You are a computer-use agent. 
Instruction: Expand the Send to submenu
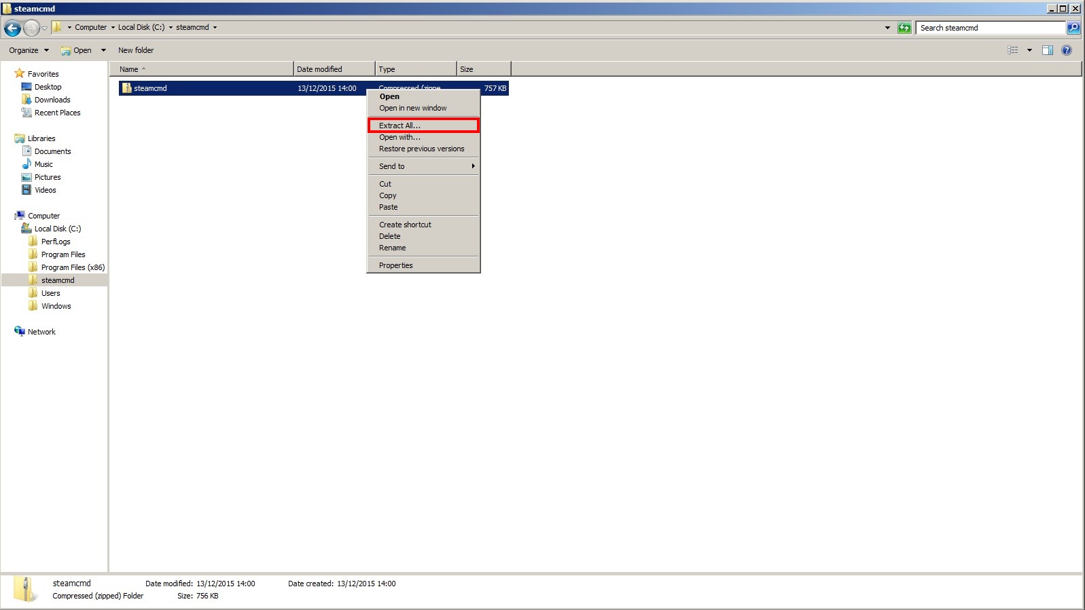click(x=424, y=166)
